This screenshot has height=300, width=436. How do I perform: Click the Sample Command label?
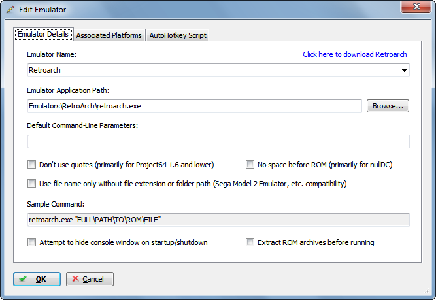56,204
